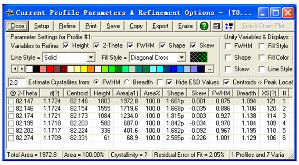Click the Diagonal Cross fill preview swatch
This screenshot has height=165, width=299.
click(x=199, y=57)
